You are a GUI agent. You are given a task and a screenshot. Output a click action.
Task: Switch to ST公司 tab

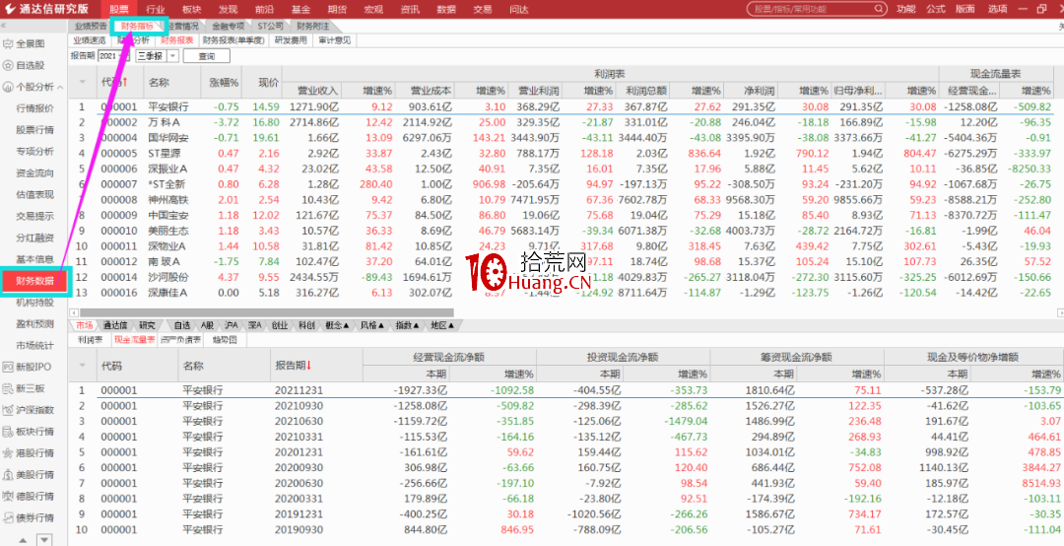(271, 26)
